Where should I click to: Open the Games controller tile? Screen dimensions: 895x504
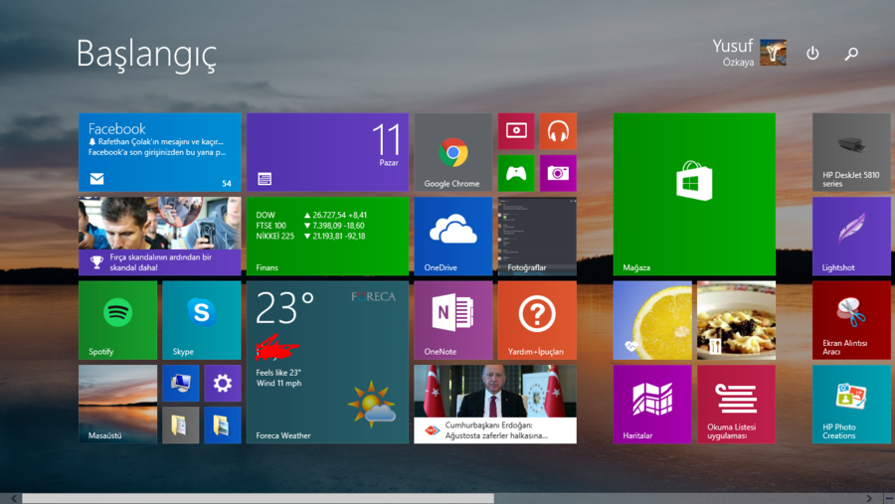pos(516,173)
